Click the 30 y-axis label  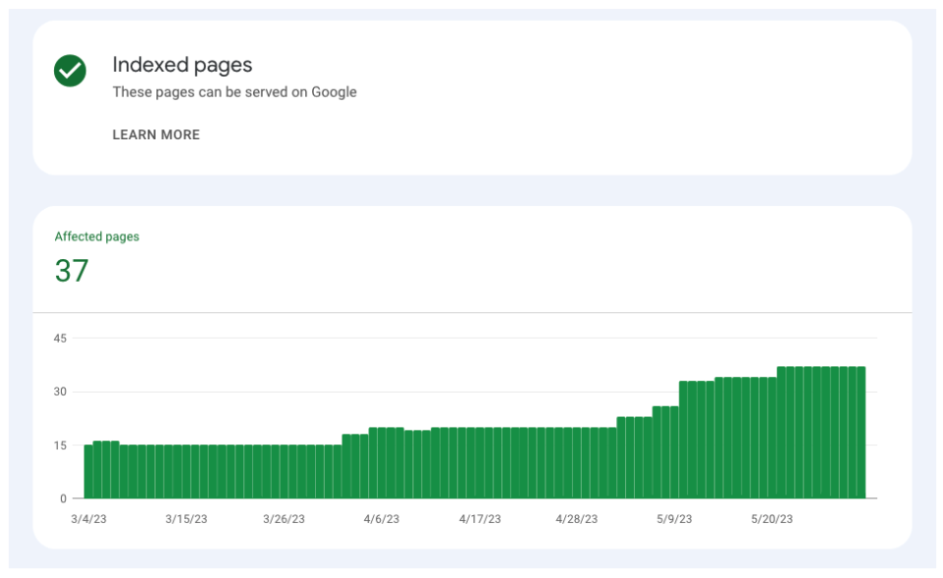tap(60, 392)
